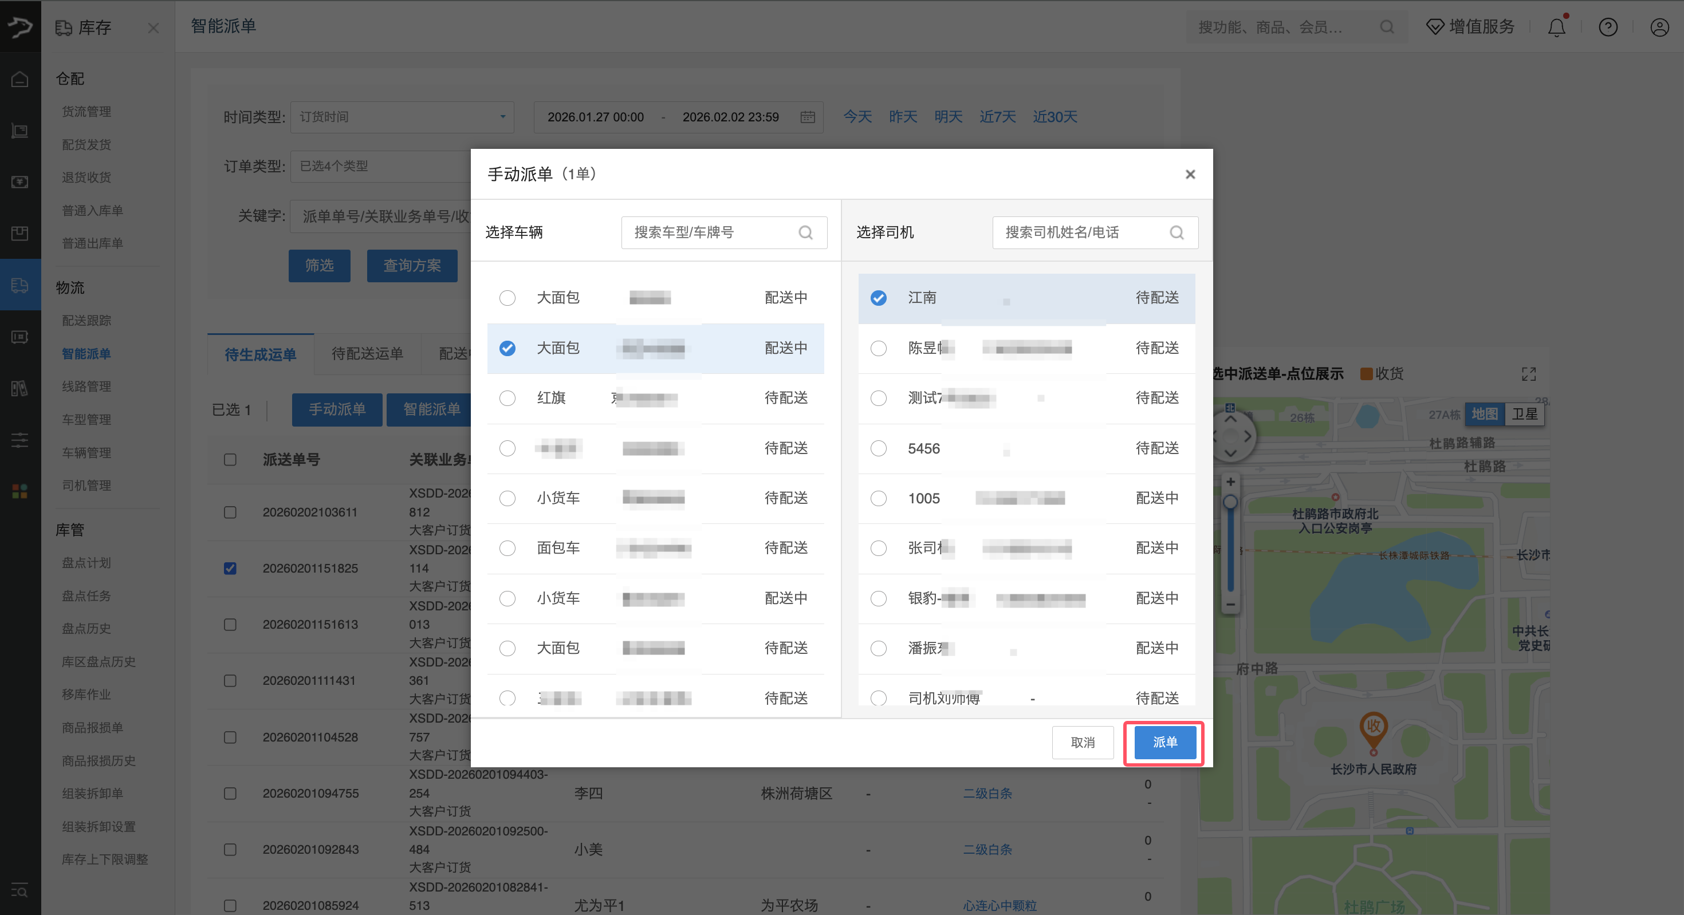Select the 红旗 vehicle radio button
This screenshot has height=915, width=1684.
(507, 398)
